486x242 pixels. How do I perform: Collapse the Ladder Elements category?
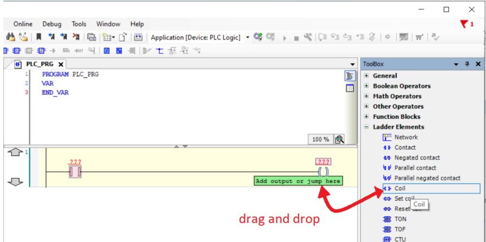[366, 127]
